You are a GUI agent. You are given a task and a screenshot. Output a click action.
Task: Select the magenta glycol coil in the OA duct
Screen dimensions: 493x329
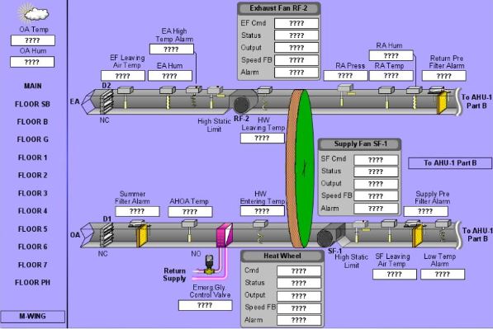[225, 234]
